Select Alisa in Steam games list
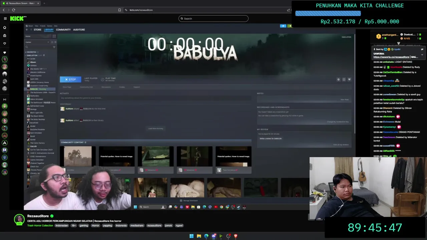The image size is (427, 240). point(33,62)
